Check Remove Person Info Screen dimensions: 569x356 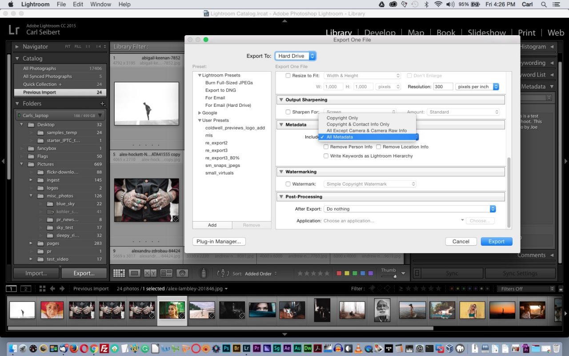click(x=326, y=147)
